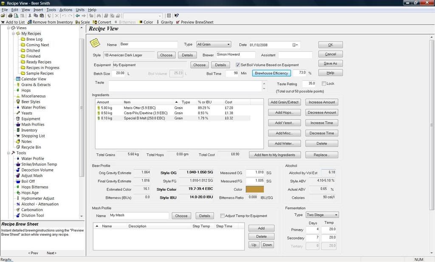Open the Units menu

click(80, 10)
